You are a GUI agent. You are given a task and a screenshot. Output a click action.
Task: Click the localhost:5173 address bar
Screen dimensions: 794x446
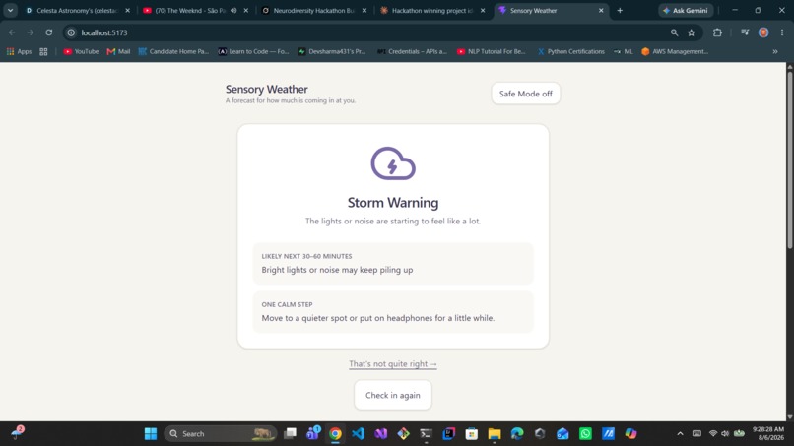[x=369, y=32]
